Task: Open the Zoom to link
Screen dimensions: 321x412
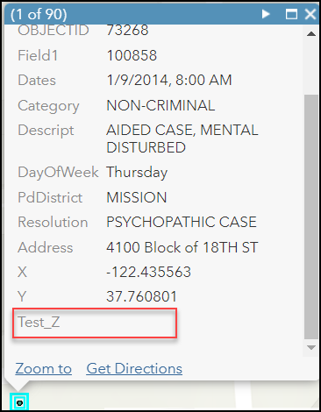Action: (x=44, y=369)
